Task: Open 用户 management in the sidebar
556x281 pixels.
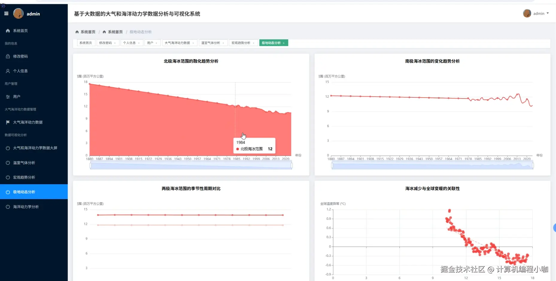Action: [x=34, y=97]
